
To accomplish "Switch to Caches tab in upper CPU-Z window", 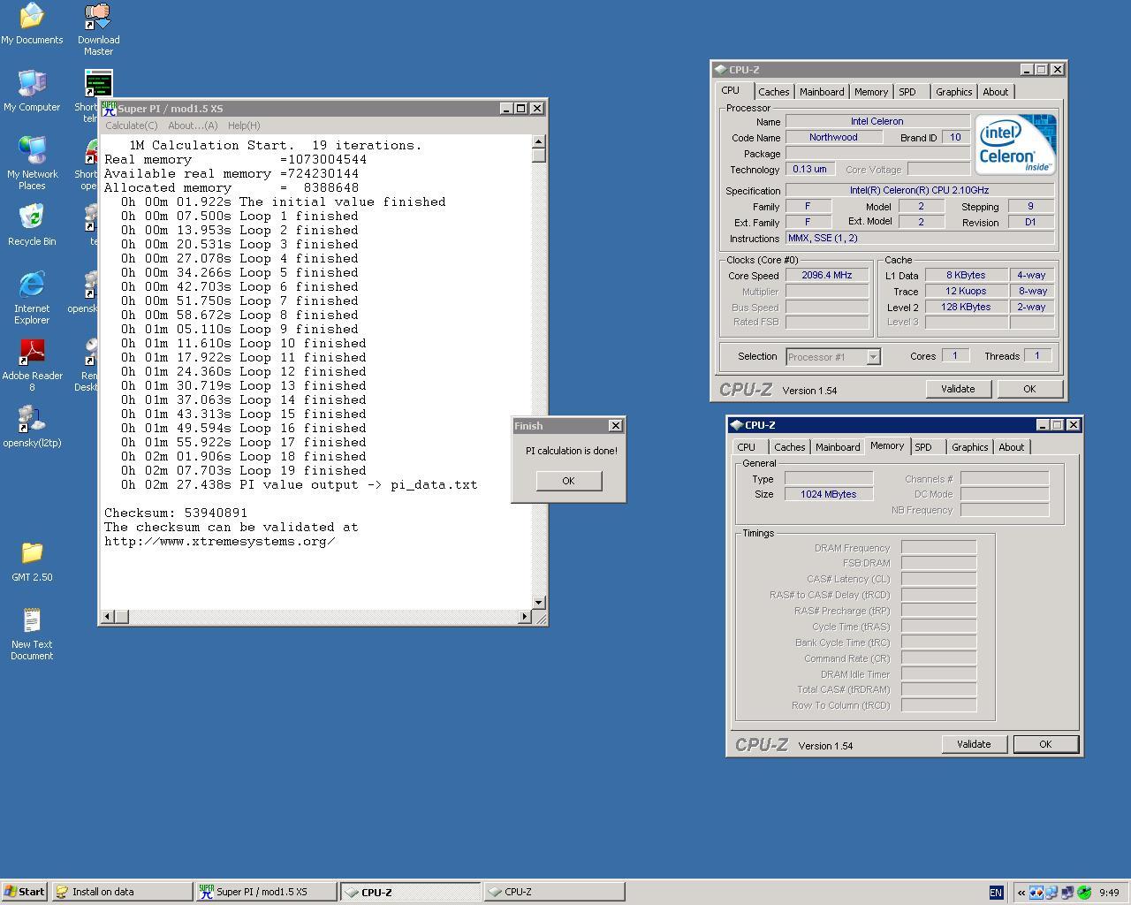I will 773,92.
